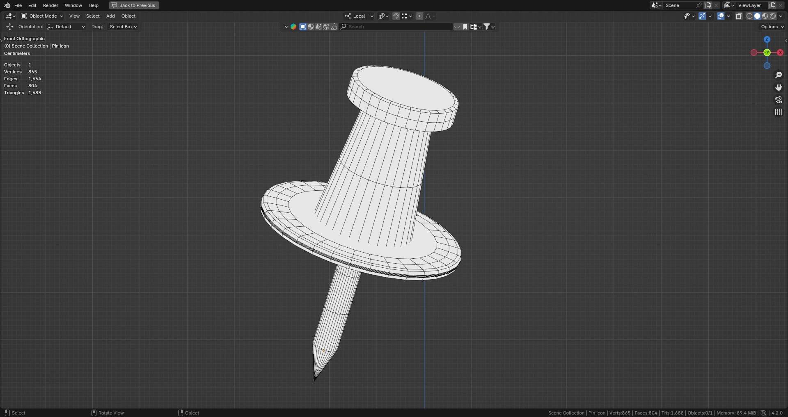Switch perspective with the grid icon

pos(779,112)
